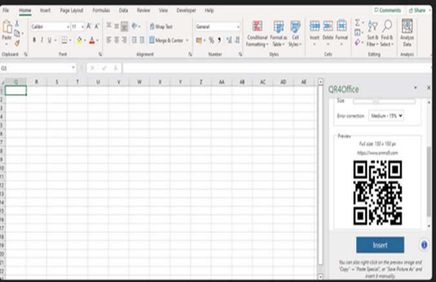Click the Copy icon

click(17, 34)
